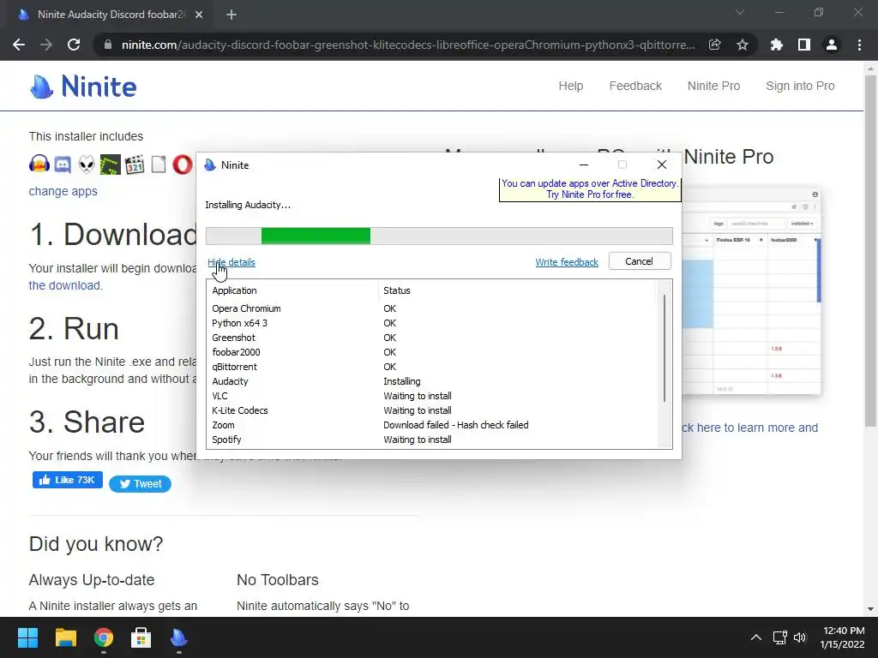Open File Explorer from the taskbar
Image resolution: width=878 pixels, height=658 pixels.
65,637
